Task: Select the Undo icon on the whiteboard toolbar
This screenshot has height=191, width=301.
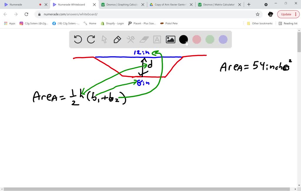Action: point(78,39)
